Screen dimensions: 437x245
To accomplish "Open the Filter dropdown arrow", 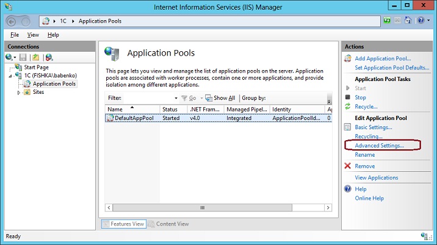I will pyautogui.click(x=176, y=98).
